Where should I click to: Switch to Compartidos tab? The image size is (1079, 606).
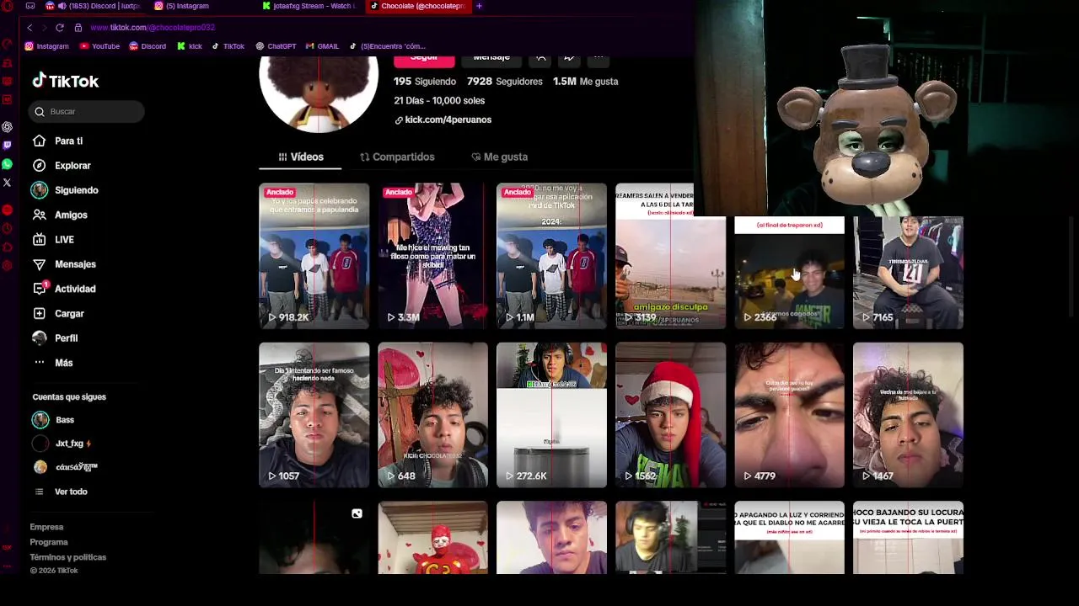click(x=397, y=157)
